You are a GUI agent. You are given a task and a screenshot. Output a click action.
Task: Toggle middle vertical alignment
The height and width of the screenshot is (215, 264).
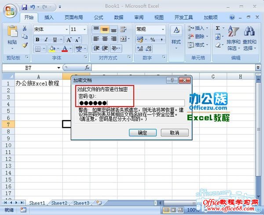click(x=105, y=30)
